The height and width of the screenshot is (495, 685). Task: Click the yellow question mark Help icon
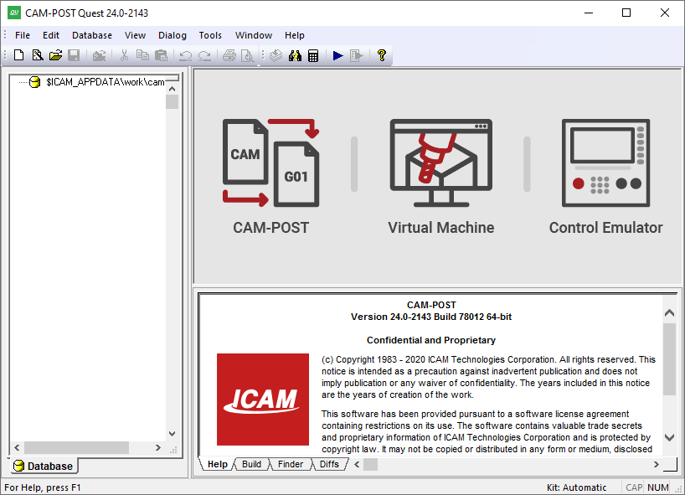click(x=381, y=55)
